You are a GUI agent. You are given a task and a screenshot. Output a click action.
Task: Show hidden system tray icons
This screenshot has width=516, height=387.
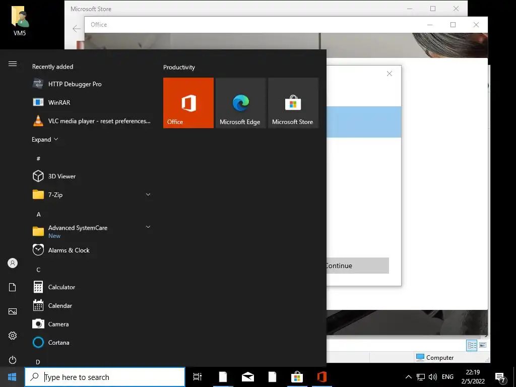click(x=408, y=377)
